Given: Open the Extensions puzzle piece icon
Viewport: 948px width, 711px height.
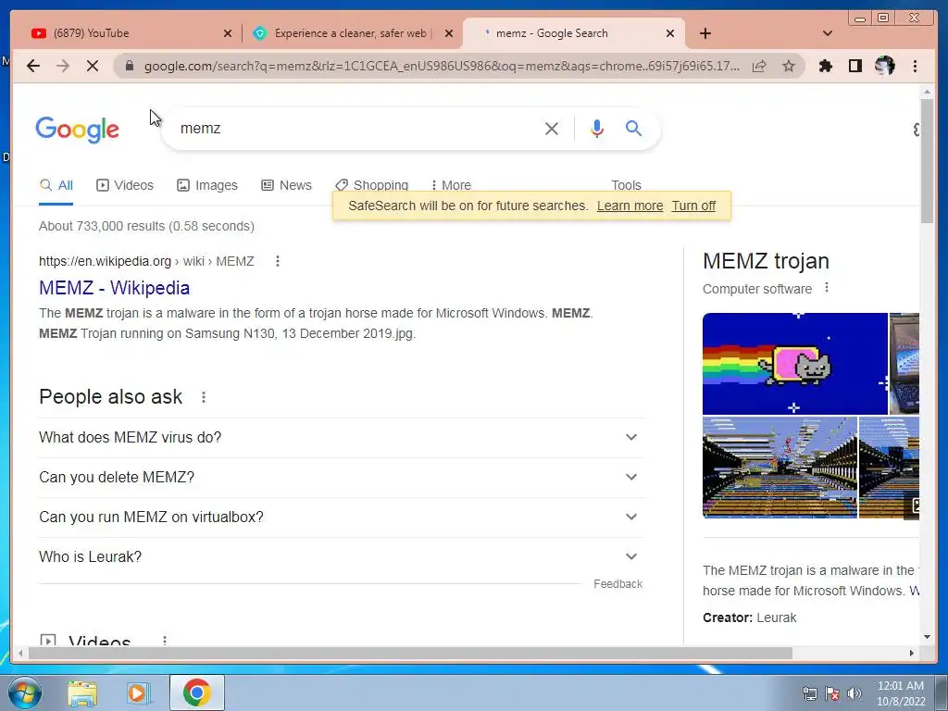Looking at the screenshot, I should (x=825, y=66).
